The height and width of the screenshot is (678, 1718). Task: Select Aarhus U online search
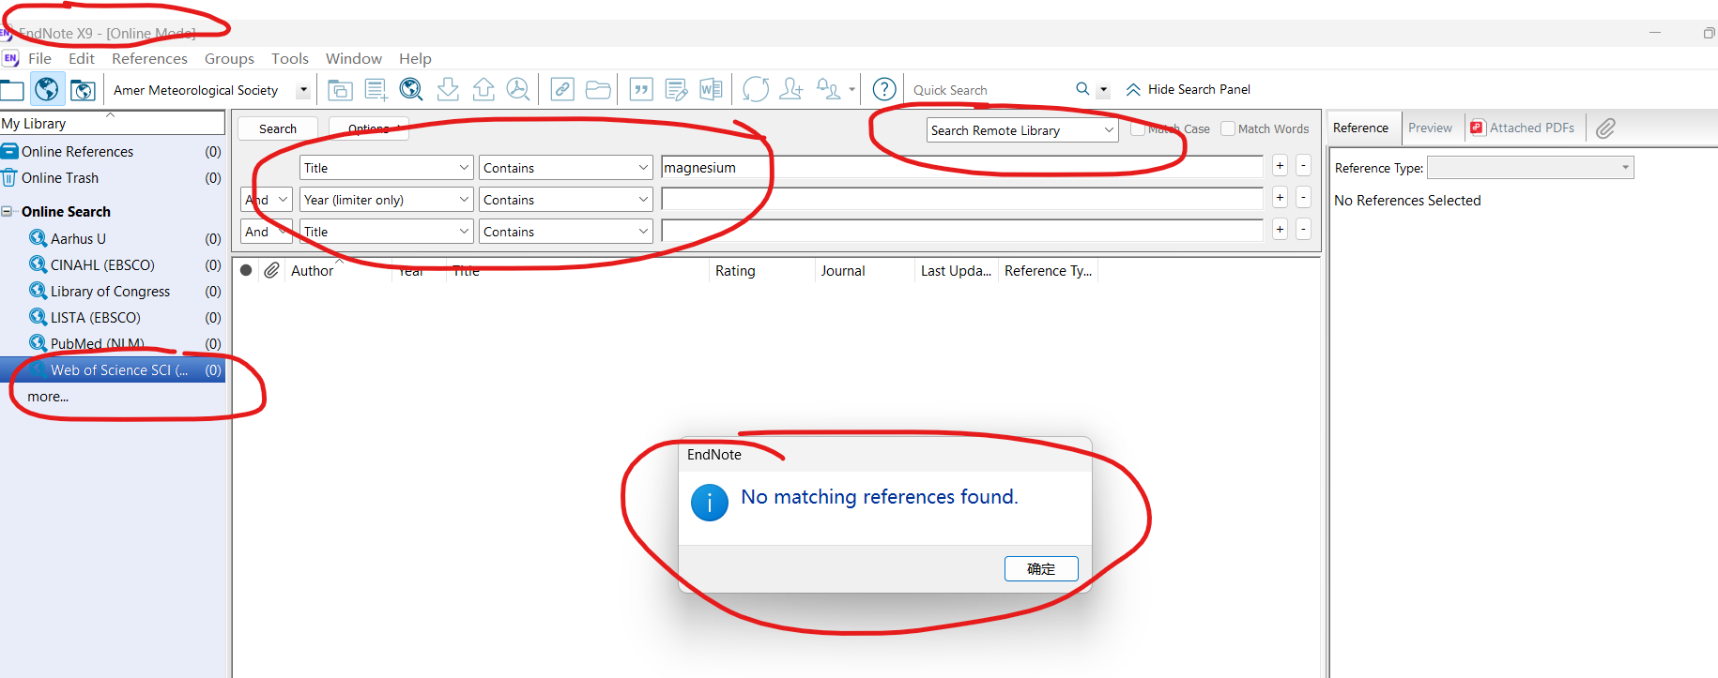[113, 239]
